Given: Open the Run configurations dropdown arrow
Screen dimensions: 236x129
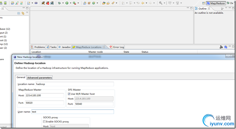Looking at the screenshot, I should click(x=70, y=3).
